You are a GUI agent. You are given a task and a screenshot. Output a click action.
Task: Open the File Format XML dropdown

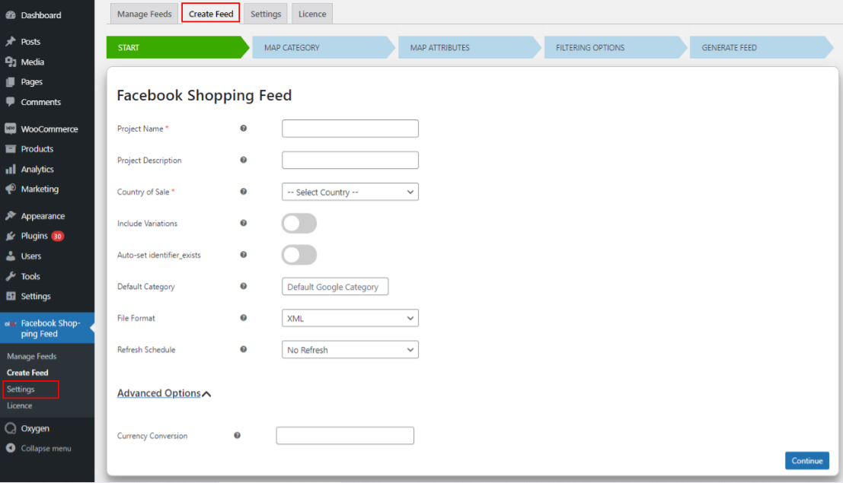coord(350,318)
